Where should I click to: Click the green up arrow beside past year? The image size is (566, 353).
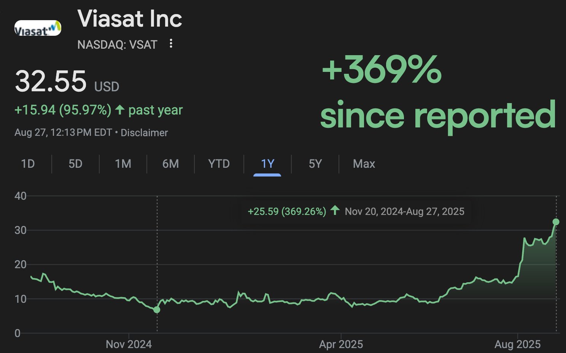(120, 110)
